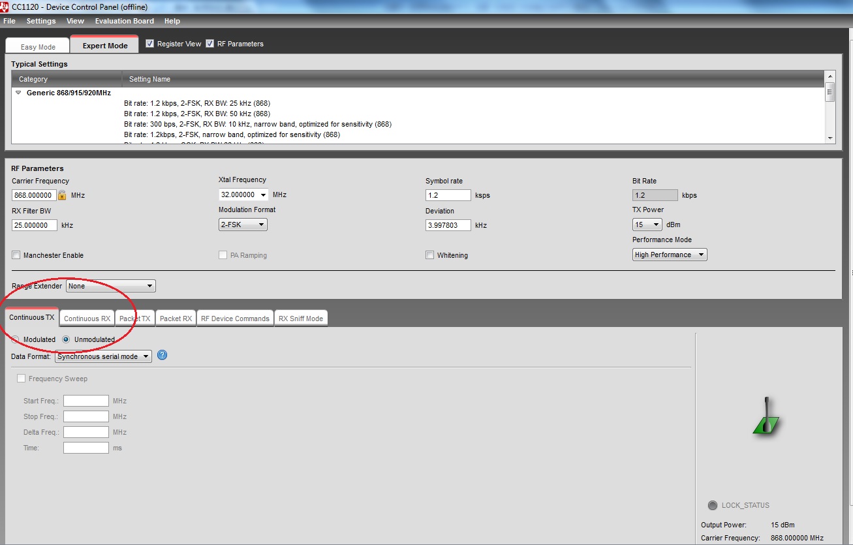Select the Packet RX tab
This screenshot has width=853, height=545.
(x=176, y=319)
